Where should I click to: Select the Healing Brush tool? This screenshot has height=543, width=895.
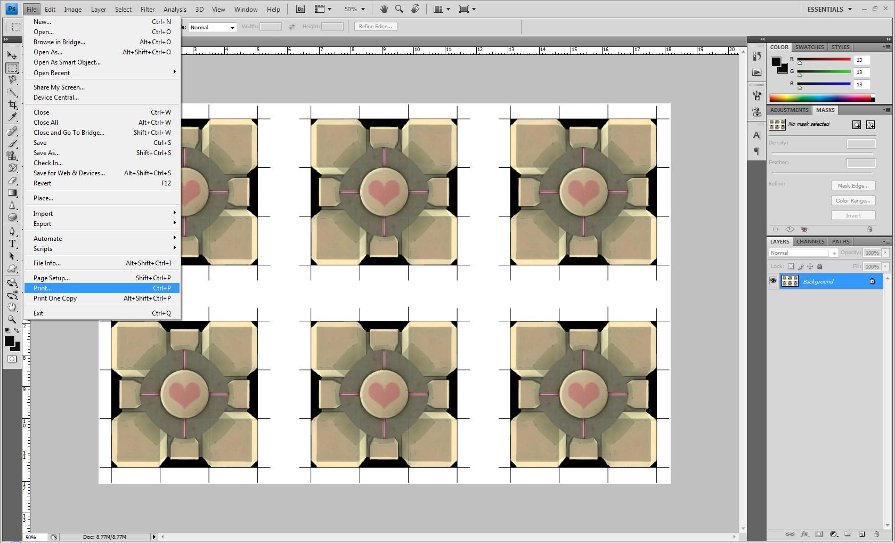coord(12,131)
